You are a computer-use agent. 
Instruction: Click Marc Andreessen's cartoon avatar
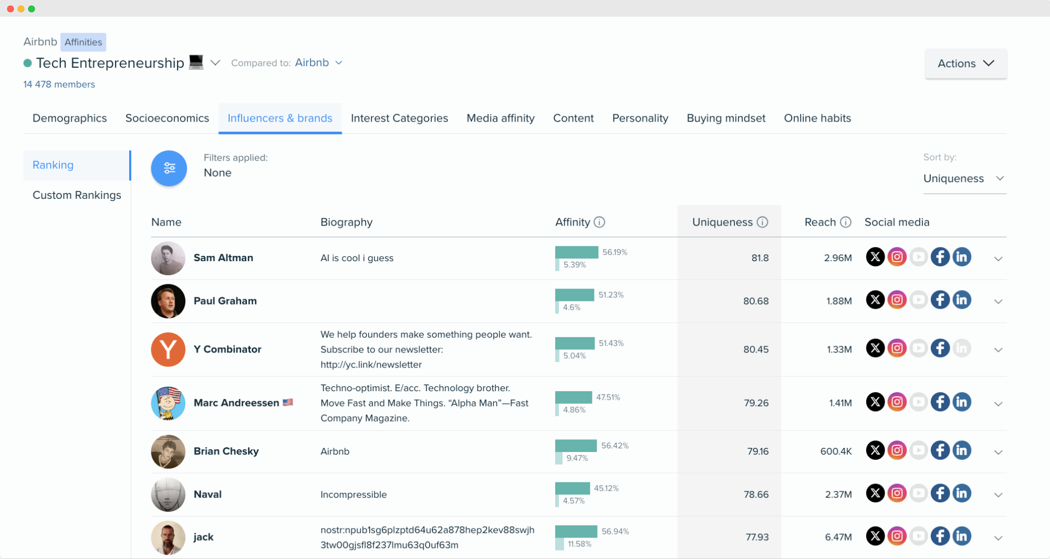coord(168,403)
